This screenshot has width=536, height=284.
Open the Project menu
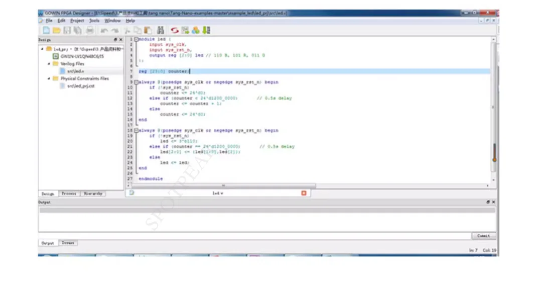point(77,21)
